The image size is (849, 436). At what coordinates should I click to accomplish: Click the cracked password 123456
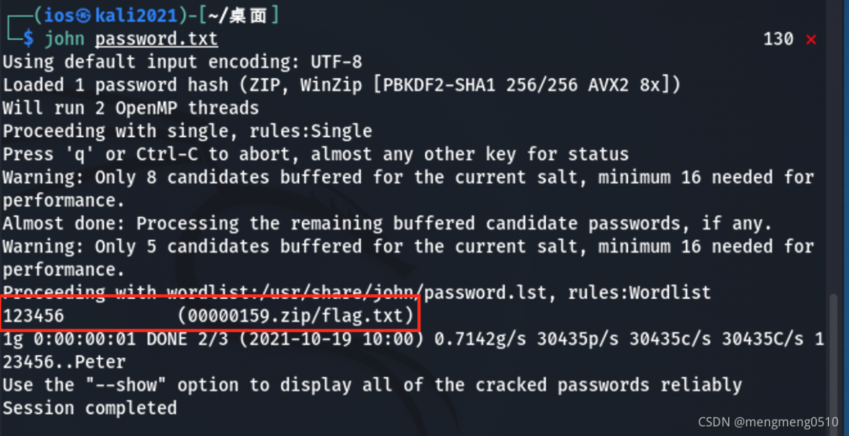pos(33,316)
